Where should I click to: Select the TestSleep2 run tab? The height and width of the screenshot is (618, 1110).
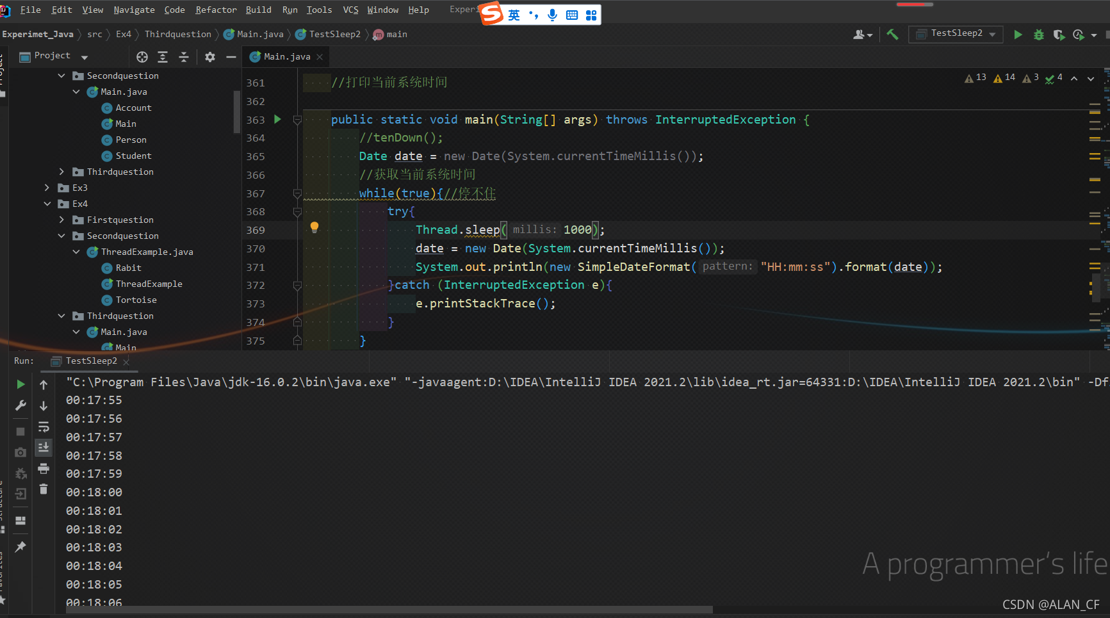click(x=90, y=361)
